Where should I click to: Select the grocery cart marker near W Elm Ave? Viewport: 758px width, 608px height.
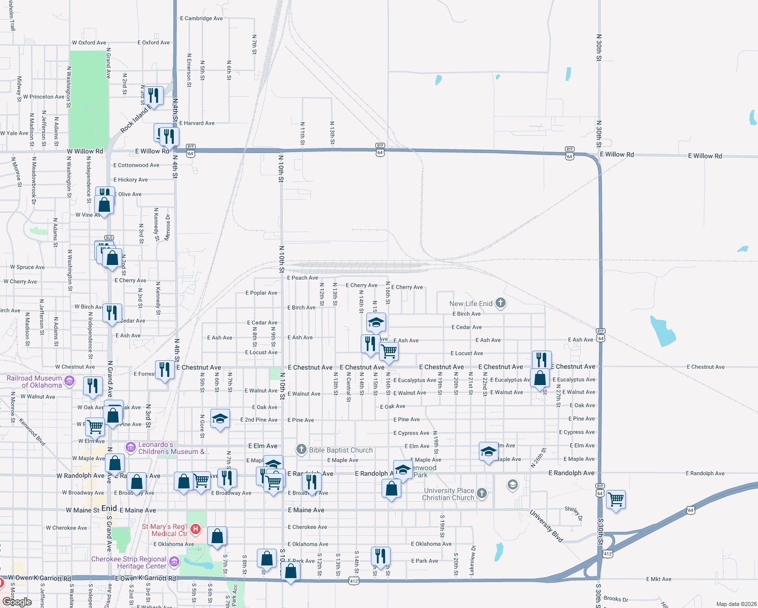[x=95, y=427]
